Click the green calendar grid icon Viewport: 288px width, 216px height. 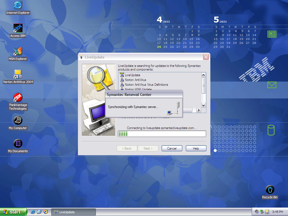coord(272,34)
